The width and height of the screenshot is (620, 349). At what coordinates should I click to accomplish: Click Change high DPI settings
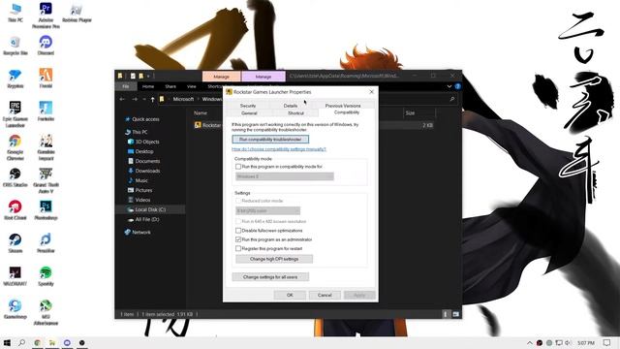tap(274, 259)
